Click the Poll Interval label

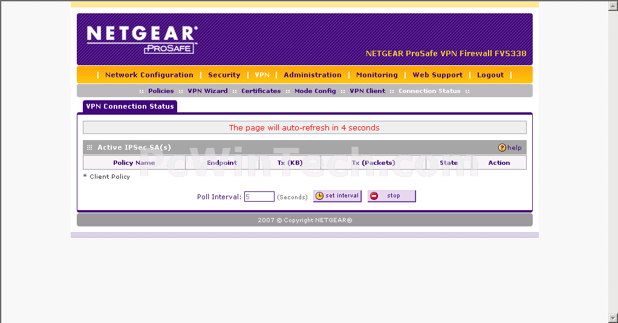tap(219, 197)
